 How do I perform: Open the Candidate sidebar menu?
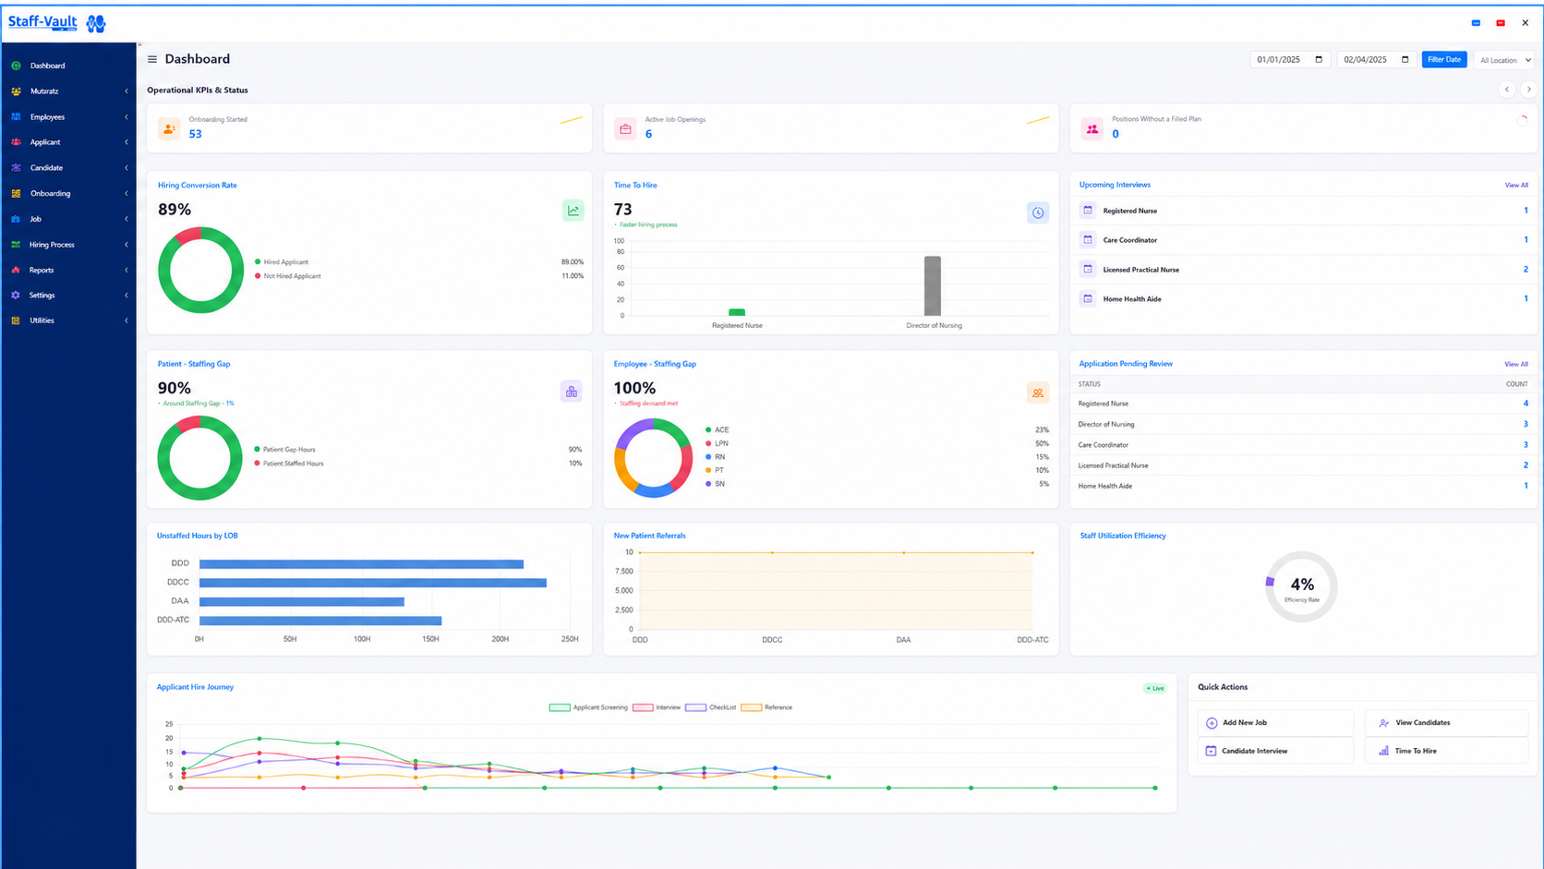69,168
